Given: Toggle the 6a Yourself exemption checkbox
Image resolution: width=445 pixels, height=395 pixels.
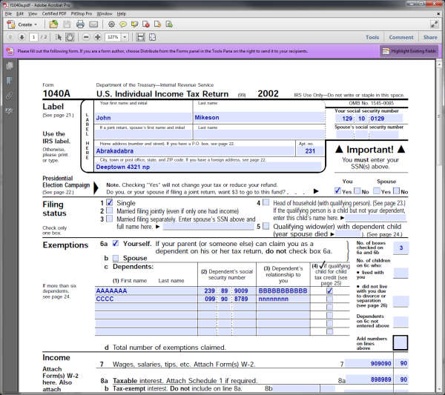Looking at the screenshot, I should click(116, 243).
